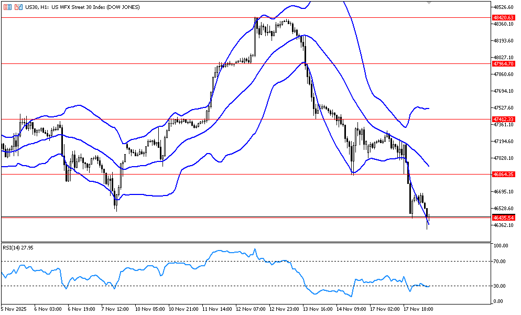Click the current price tag 46435.54
This screenshot has height=315, width=521.
(x=503, y=217)
